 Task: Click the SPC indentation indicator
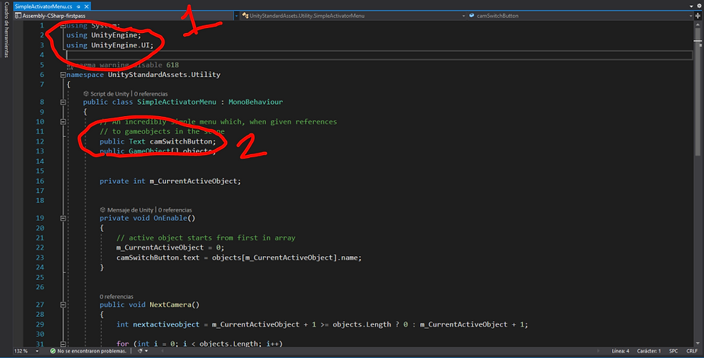pyautogui.click(x=674, y=351)
